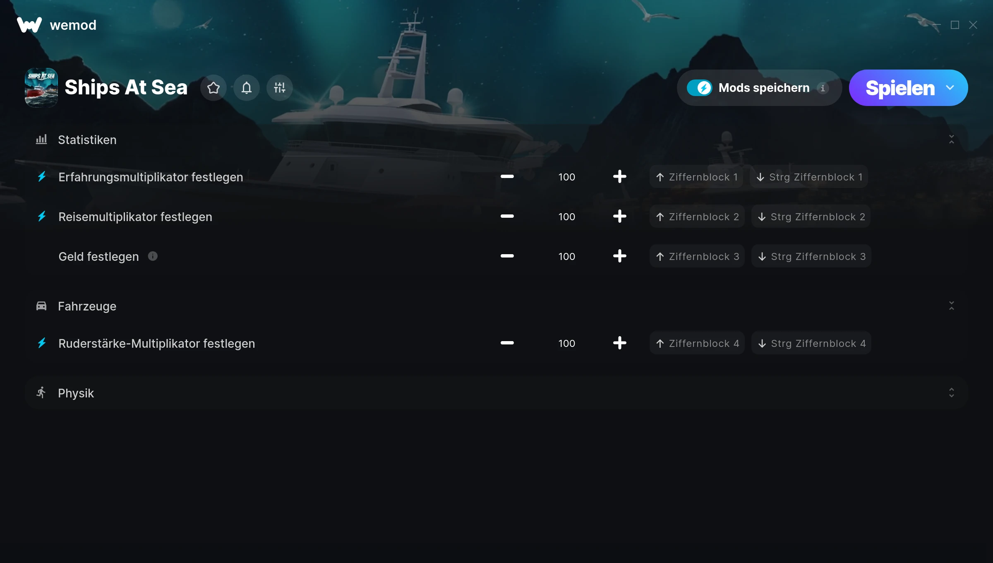Decrease Reisemultiplikator value with minus

click(507, 217)
